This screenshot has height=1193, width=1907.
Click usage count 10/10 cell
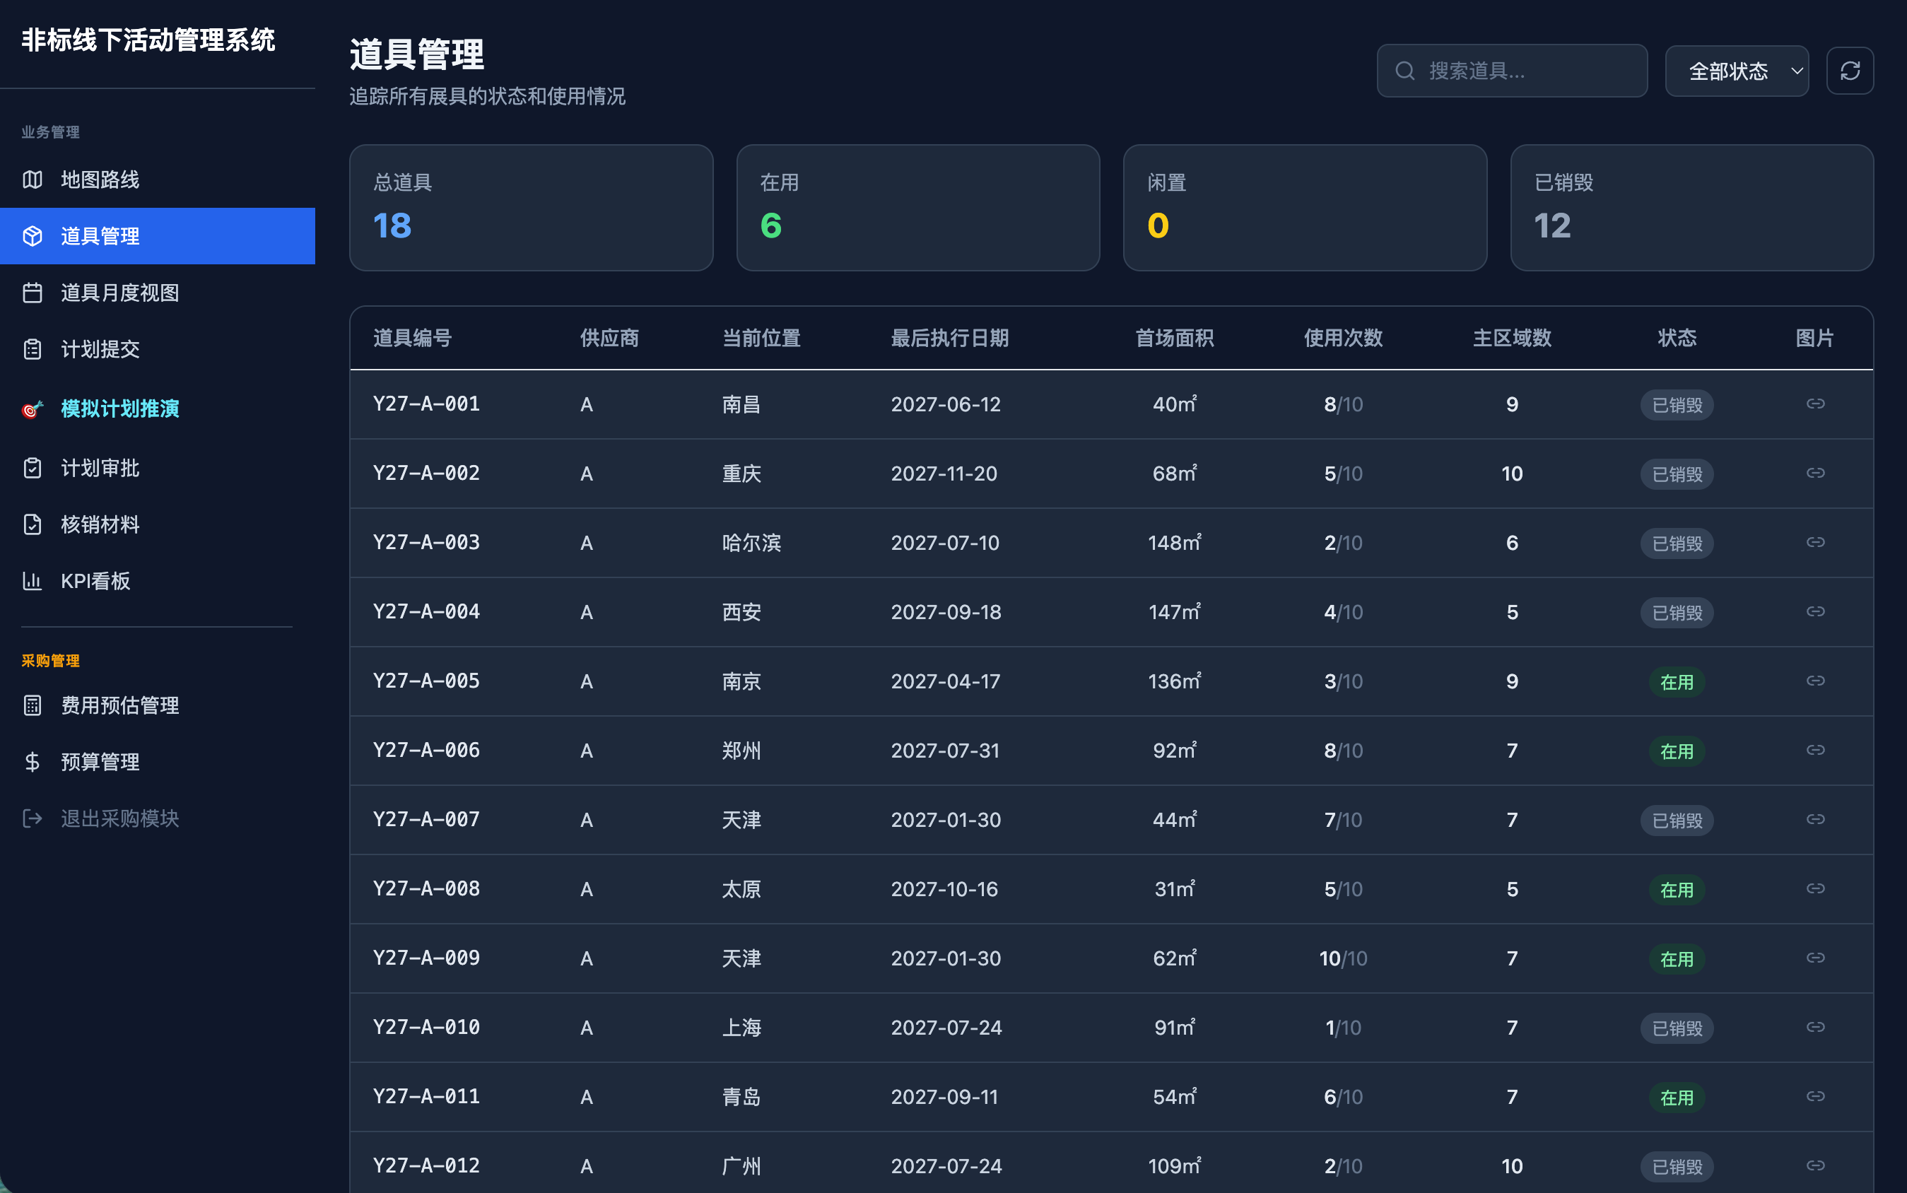pyautogui.click(x=1343, y=958)
